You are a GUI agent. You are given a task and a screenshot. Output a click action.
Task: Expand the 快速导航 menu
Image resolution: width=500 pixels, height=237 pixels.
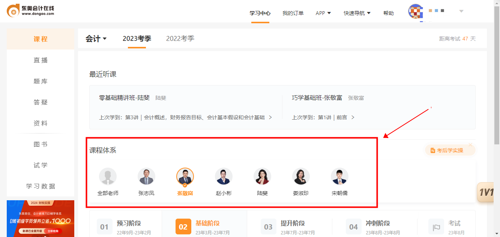(357, 13)
